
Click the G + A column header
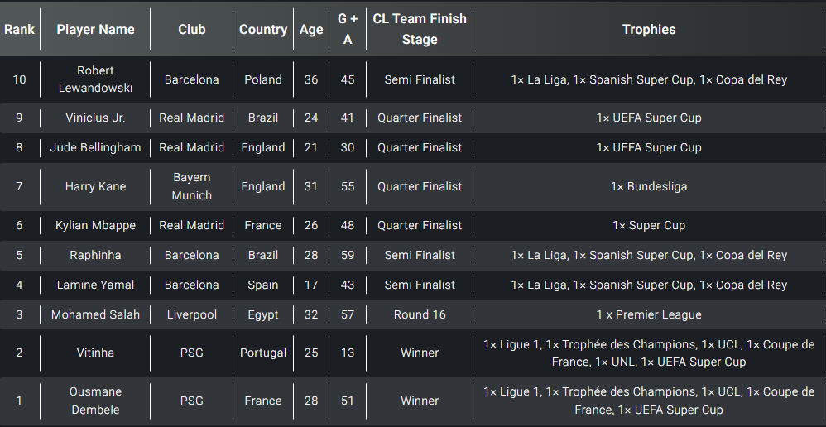[348, 30]
